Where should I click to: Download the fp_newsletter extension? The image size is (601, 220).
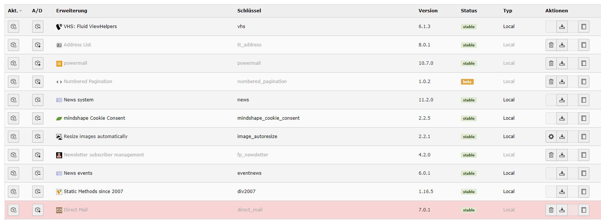coord(562,155)
